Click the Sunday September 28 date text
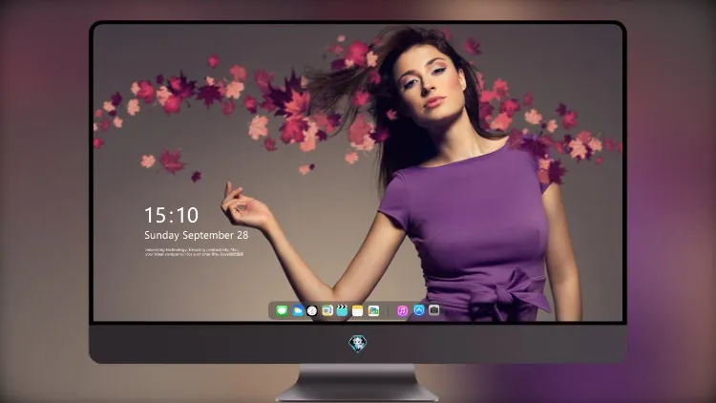The image size is (716, 403). coord(197,235)
